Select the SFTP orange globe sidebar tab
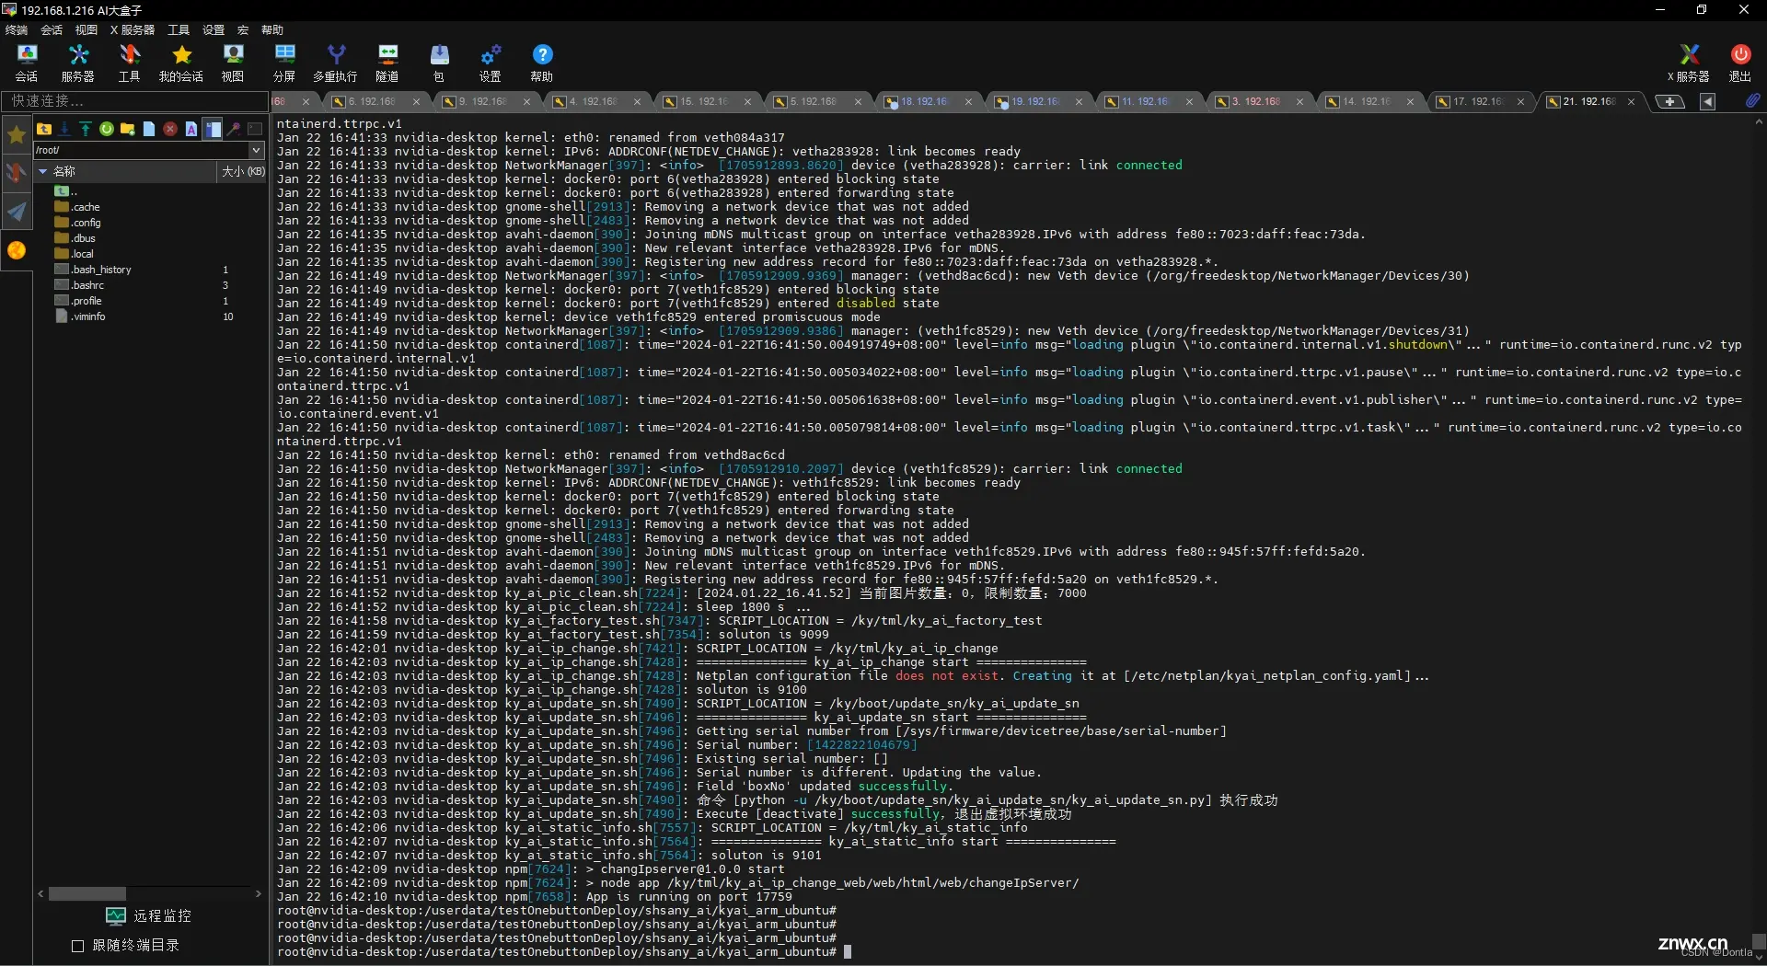The width and height of the screenshot is (1767, 966). pos(17,250)
